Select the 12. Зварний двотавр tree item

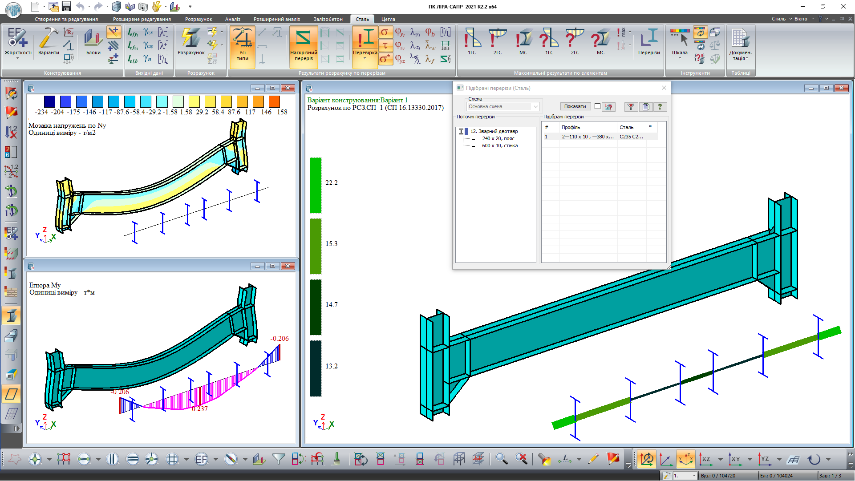494,131
